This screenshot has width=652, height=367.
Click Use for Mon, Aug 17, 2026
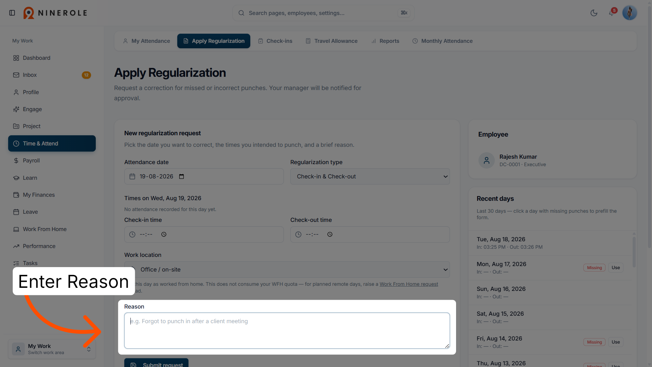pyautogui.click(x=616, y=268)
